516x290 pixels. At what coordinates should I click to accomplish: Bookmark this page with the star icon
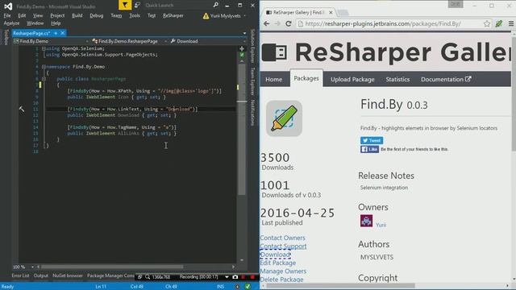[487, 23]
